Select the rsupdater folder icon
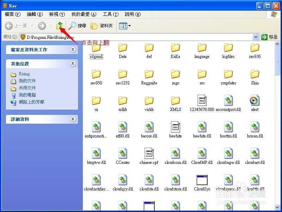Screen dimensions: 282x212 pyautogui.click(x=228, y=74)
